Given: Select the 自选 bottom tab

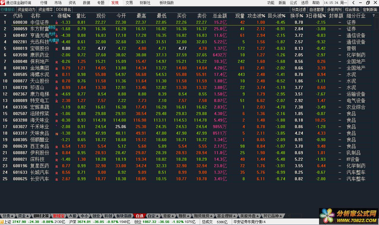Looking at the screenshot, I should [x=139, y=216].
